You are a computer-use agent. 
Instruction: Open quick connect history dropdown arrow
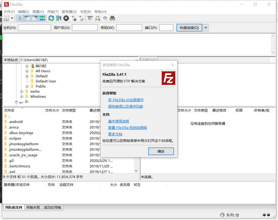tap(206, 28)
